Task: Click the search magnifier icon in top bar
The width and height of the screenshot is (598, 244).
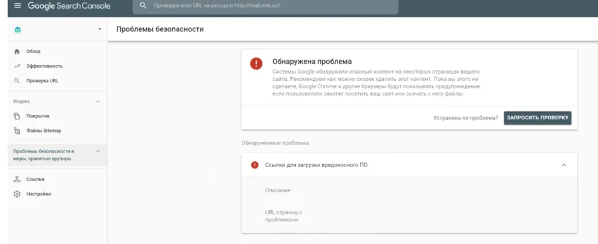Action: (x=143, y=6)
